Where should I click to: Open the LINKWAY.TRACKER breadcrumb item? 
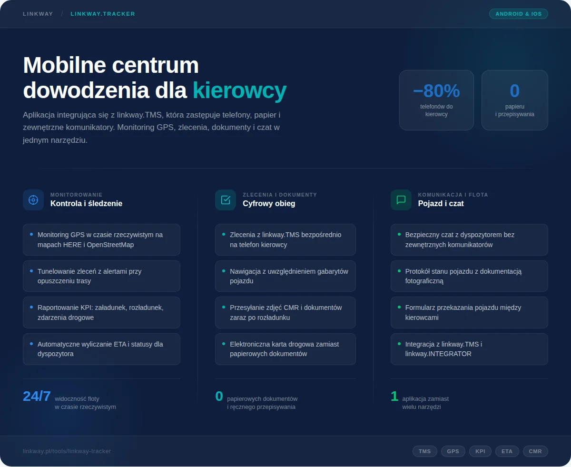103,14
